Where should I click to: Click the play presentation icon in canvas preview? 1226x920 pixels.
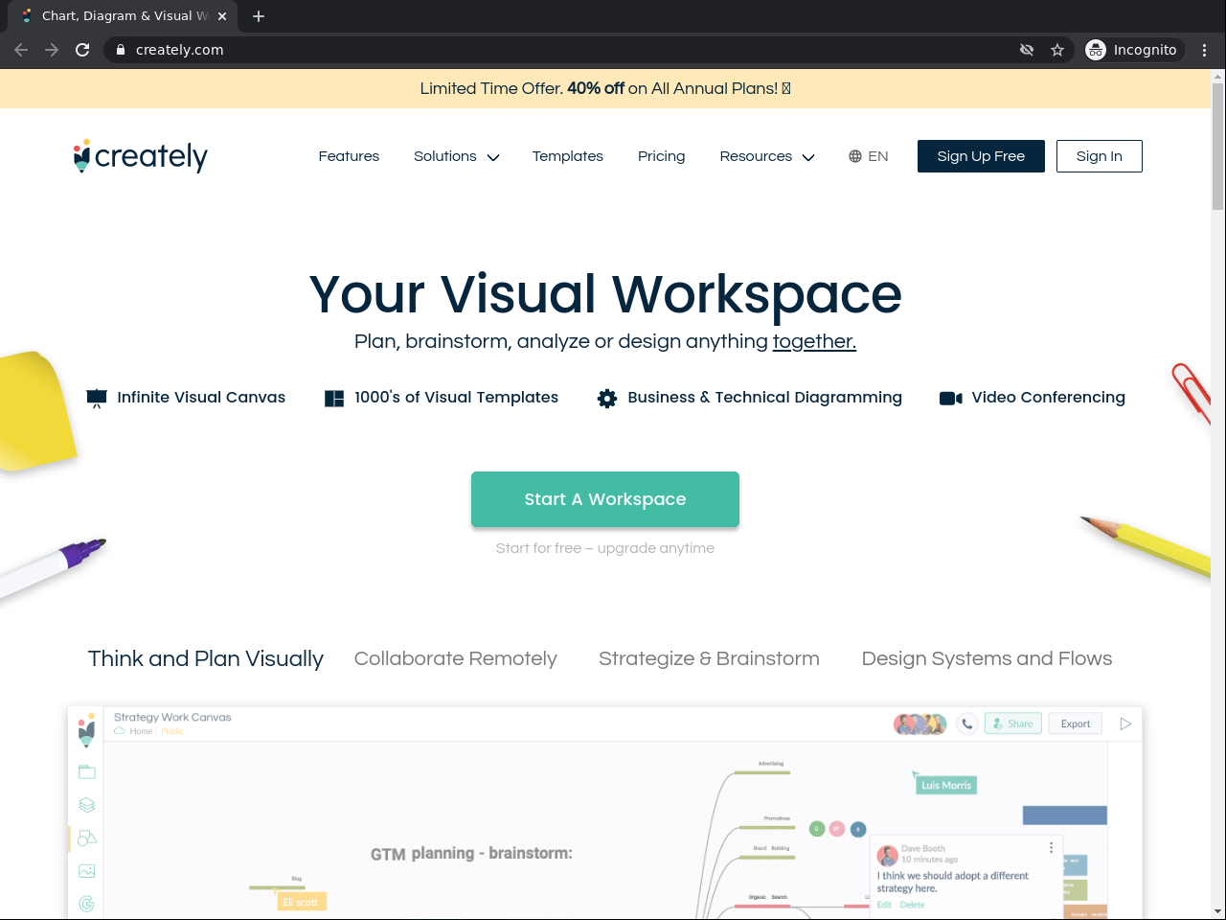pos(1125,724)
